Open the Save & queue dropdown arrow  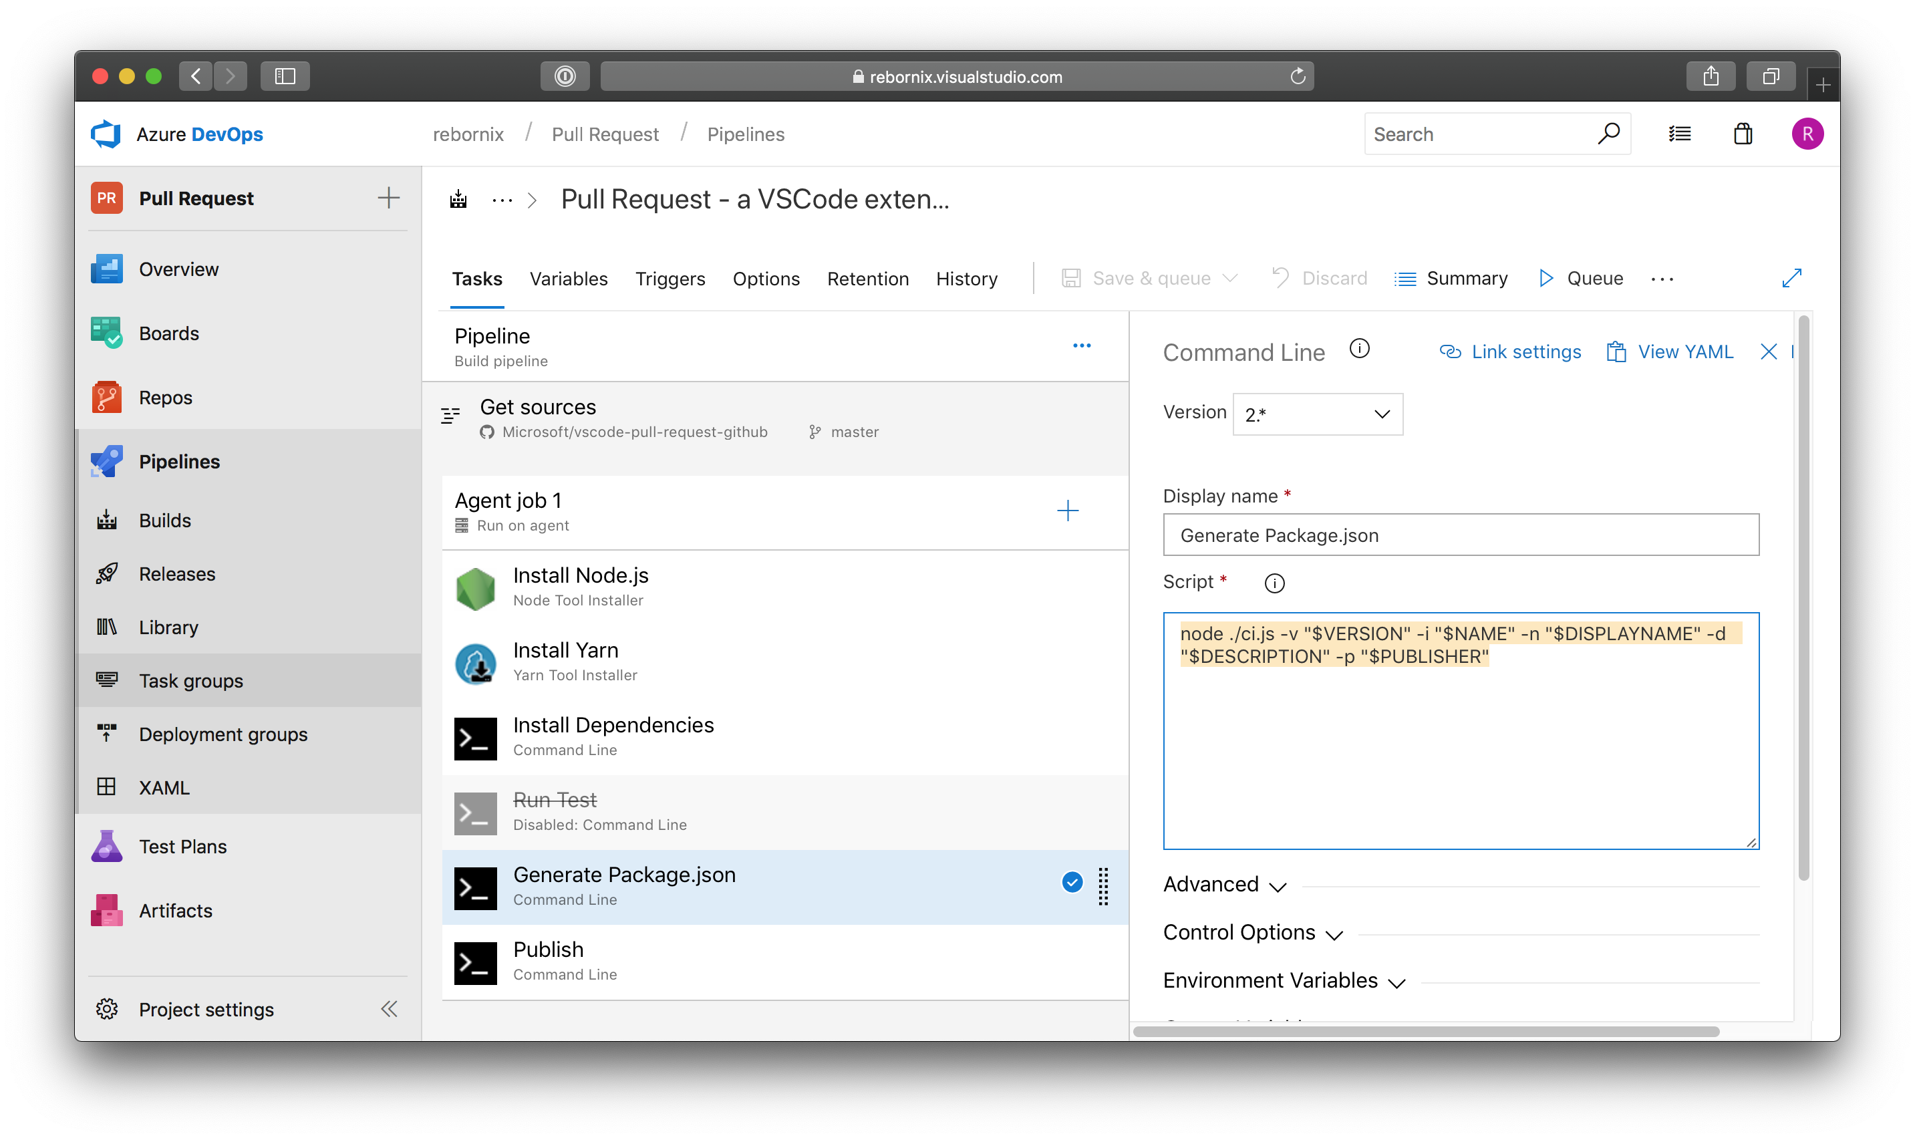pyautogui.click(x=1229, y=278)
